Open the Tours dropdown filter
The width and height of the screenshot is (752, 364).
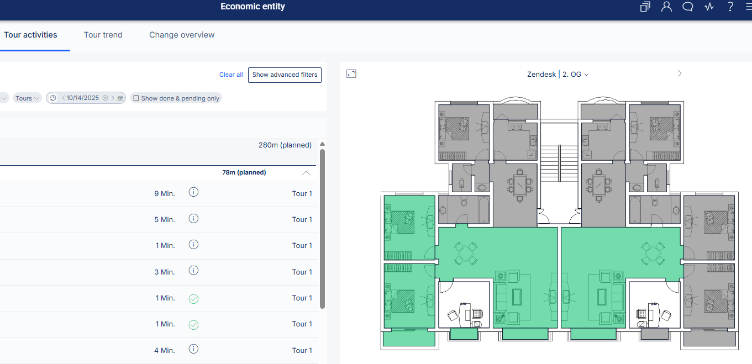28,98
